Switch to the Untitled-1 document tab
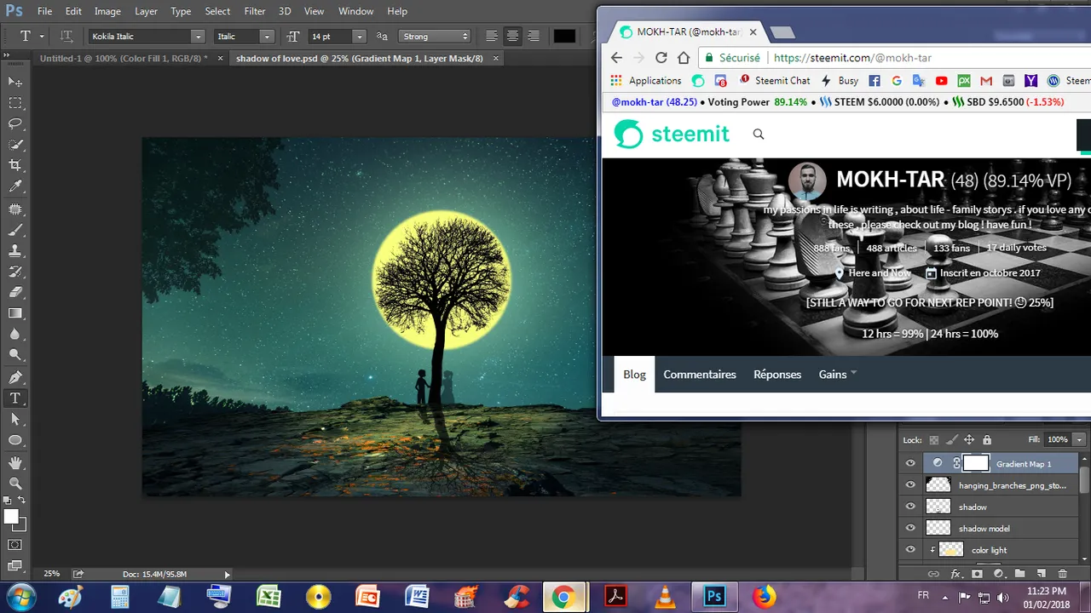1091x613 pixels. tap(124, 59)
